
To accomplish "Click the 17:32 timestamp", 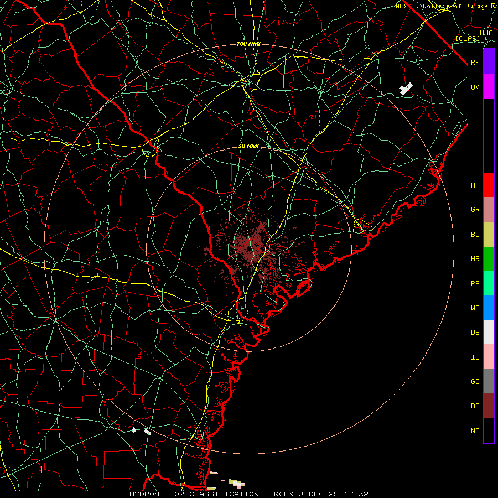I will point(357,494).
